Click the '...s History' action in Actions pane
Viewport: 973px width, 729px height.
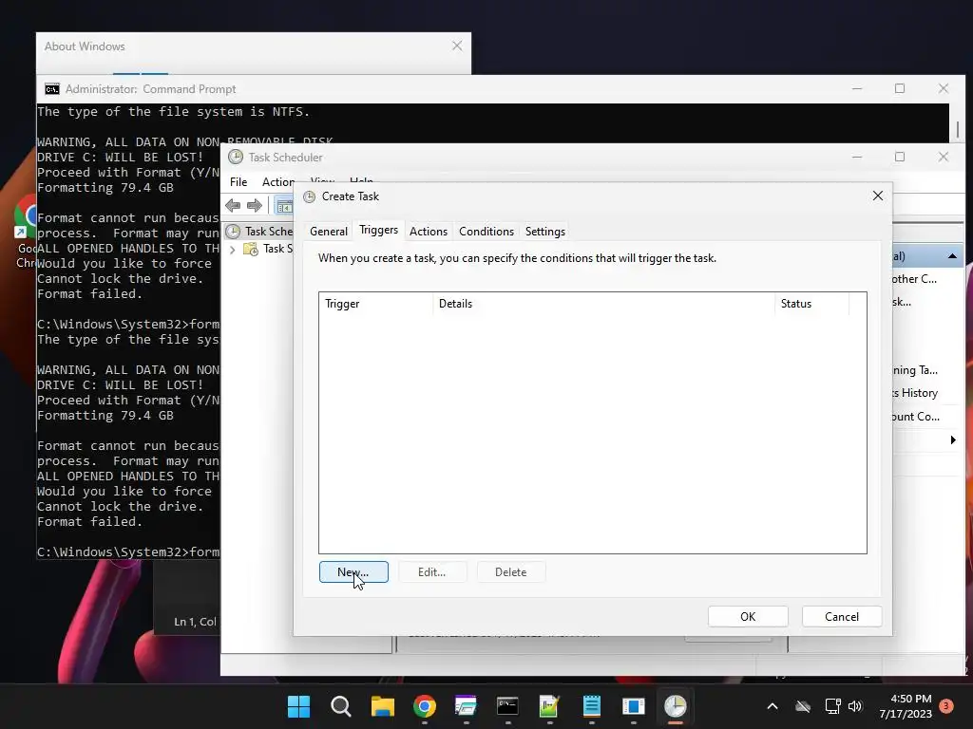(915, 393)
